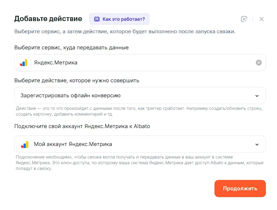The height and width of the screenshot is (210, 277).
Task: Click the hint text starting with 'Действие — это'
Action: click(139, 111)
